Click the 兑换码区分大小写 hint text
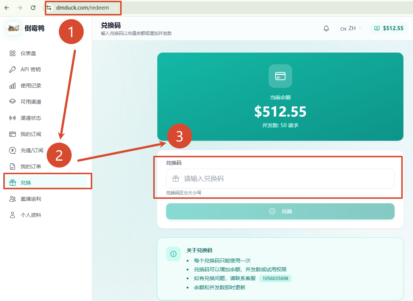The image size is (413, 301). point(184,193)
